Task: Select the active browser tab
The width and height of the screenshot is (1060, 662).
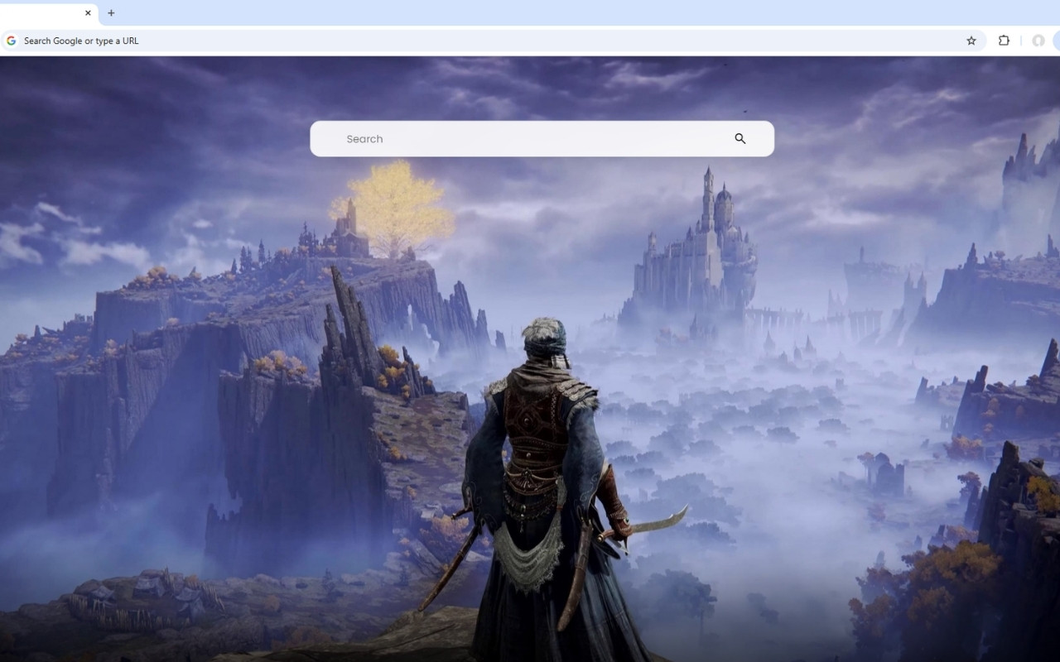Action: tap(48, 12)
